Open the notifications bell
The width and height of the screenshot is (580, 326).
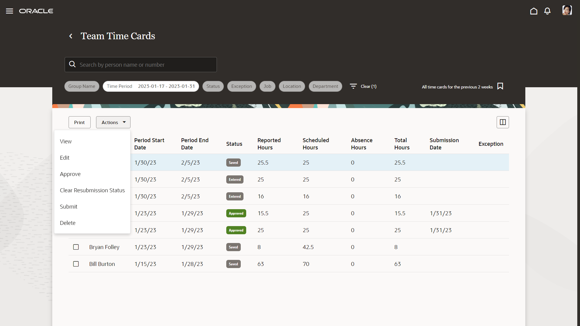point(547,11)
